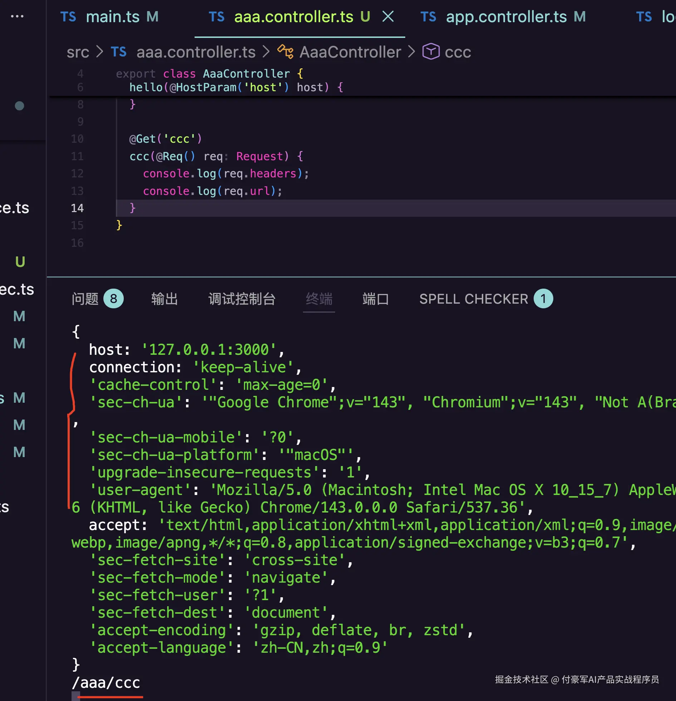Click the 'accept-encoding' terminal line
The width and height of the screenshot is (676, 701).
tap(281, 630)
